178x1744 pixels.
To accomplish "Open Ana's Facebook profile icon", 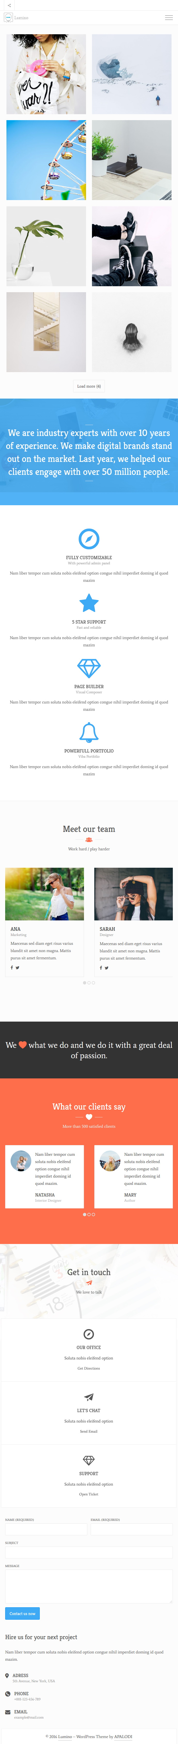I will point(11,967).
